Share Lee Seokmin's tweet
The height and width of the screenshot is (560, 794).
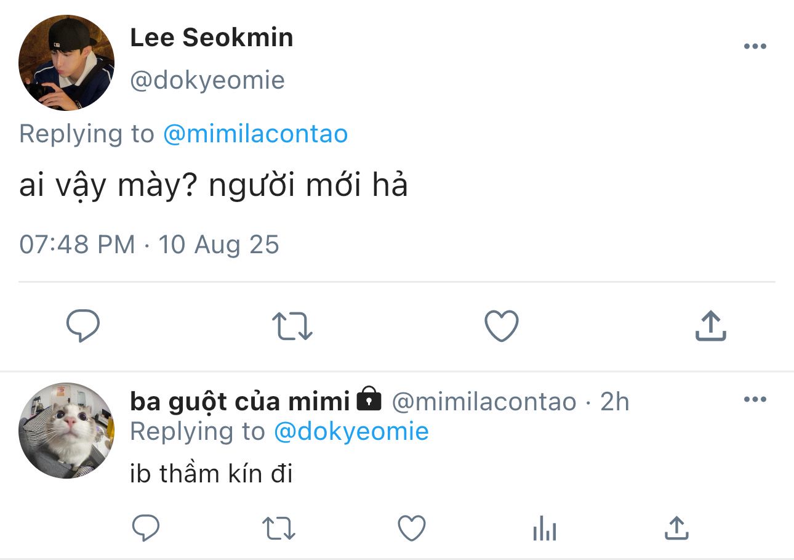tap(711, 326)
